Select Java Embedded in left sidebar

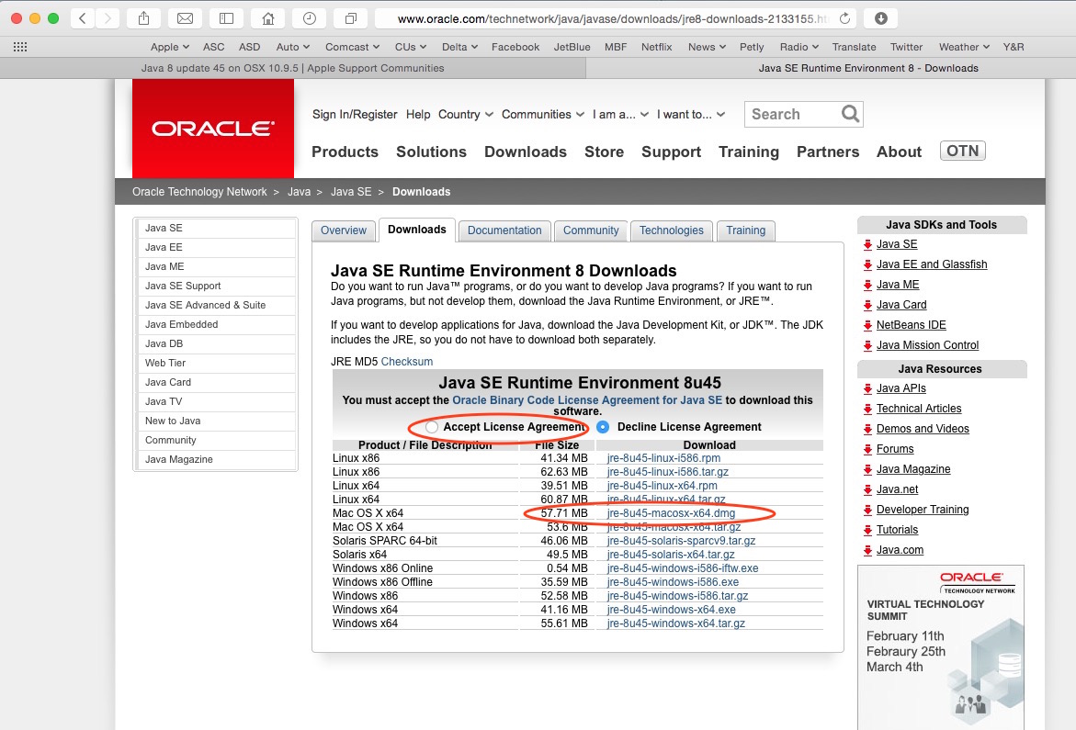[x=216, y=324]
